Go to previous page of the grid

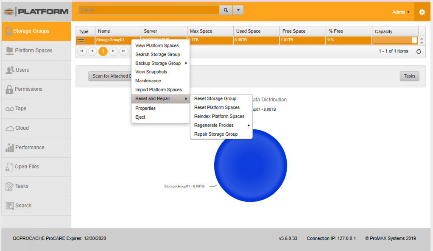coord(92,51)
